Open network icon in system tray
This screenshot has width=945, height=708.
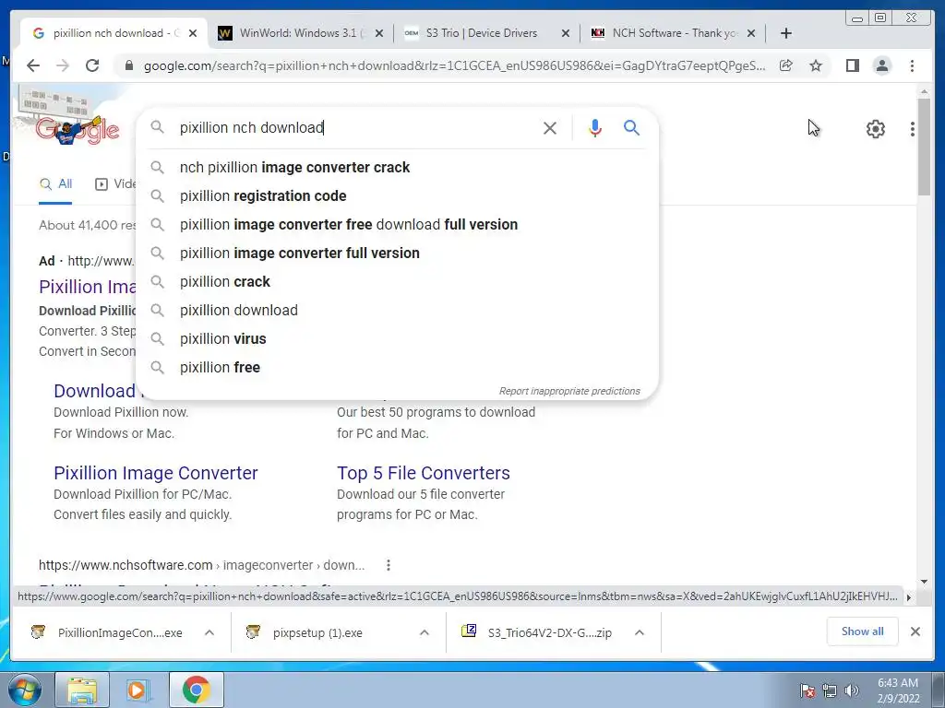click(830, 690)
